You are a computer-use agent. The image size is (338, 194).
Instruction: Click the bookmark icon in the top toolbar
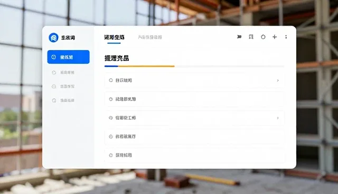[x=251, y=37]
